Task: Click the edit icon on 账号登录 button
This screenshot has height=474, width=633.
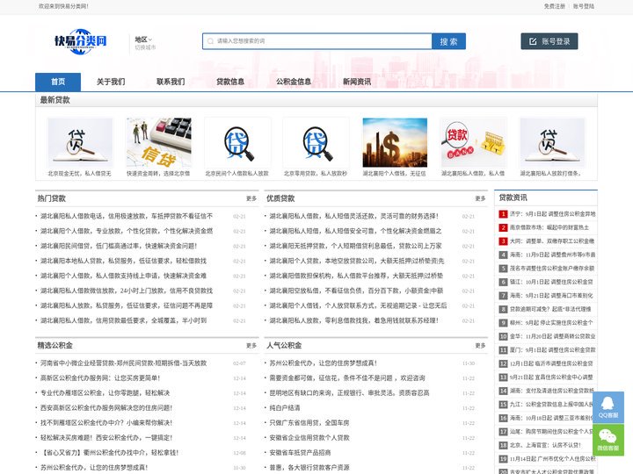Action: [x=533, y=41]
